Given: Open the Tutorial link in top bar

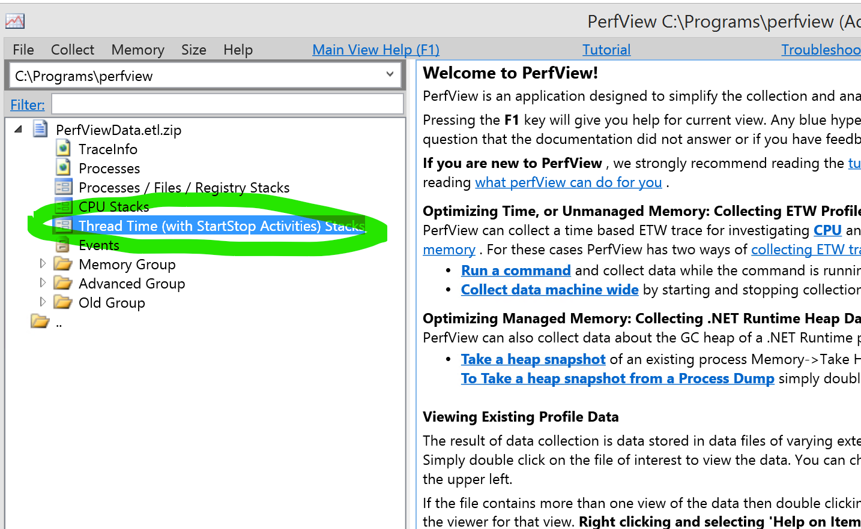Looking at the screenshot, I should [x=606, y=50].
